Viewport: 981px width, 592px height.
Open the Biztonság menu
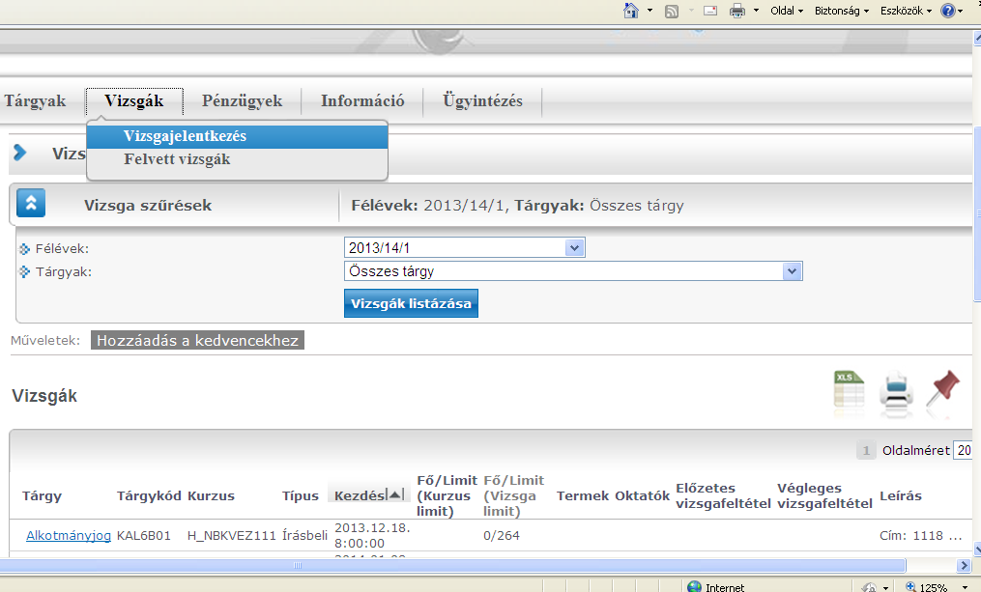[x=842, y=11]
